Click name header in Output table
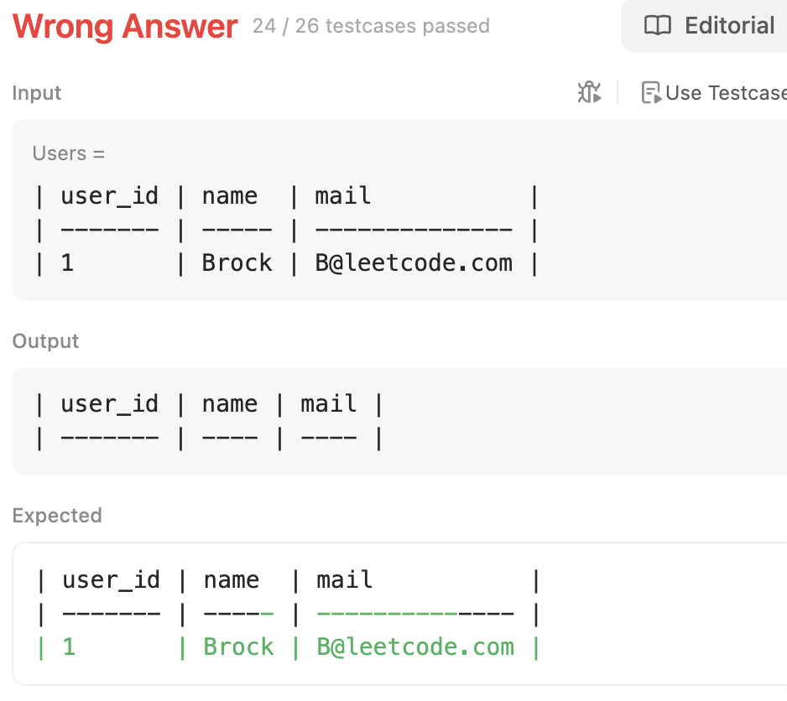Image resolution: width=787 pixels, height=701 pixels. (230, 403)
